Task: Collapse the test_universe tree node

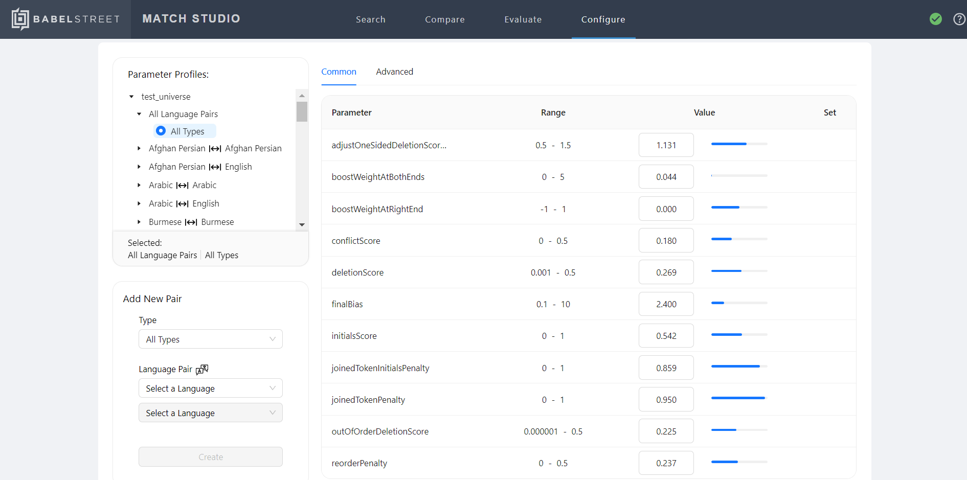Action: coord(131,97)
